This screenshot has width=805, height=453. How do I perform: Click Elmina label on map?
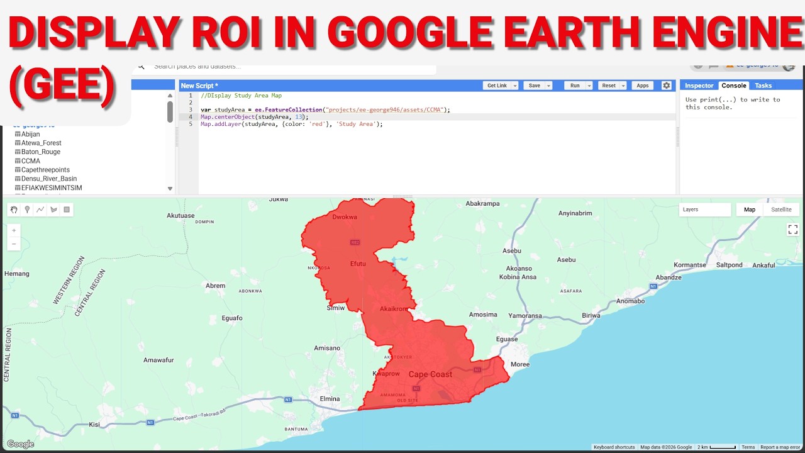tap(330, 398)
